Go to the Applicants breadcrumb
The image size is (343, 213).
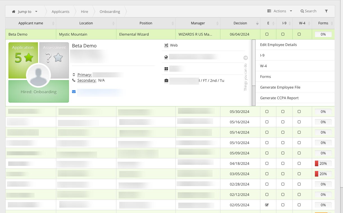pyautogui.click(x=60, y=12)
